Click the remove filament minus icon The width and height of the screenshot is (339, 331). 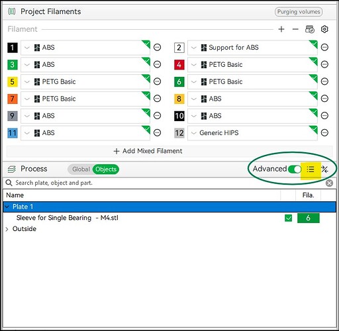tap(295, 29)
